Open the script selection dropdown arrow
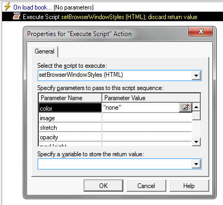This screenshot has width=223, height=205. (196, 76)
